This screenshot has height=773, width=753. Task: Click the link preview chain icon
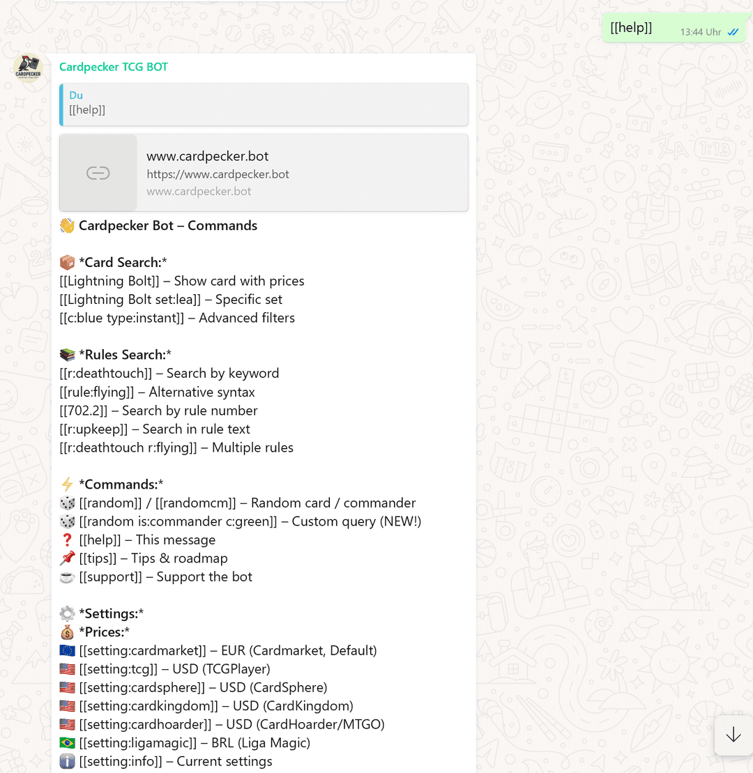pos(98,172)
